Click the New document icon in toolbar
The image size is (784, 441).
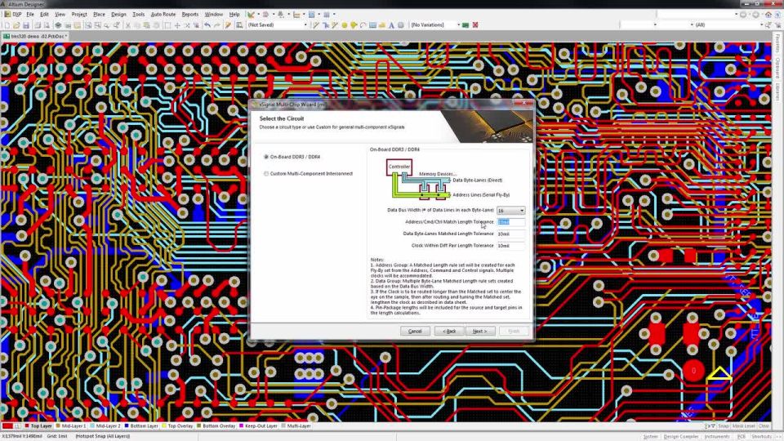click(7, 25)
